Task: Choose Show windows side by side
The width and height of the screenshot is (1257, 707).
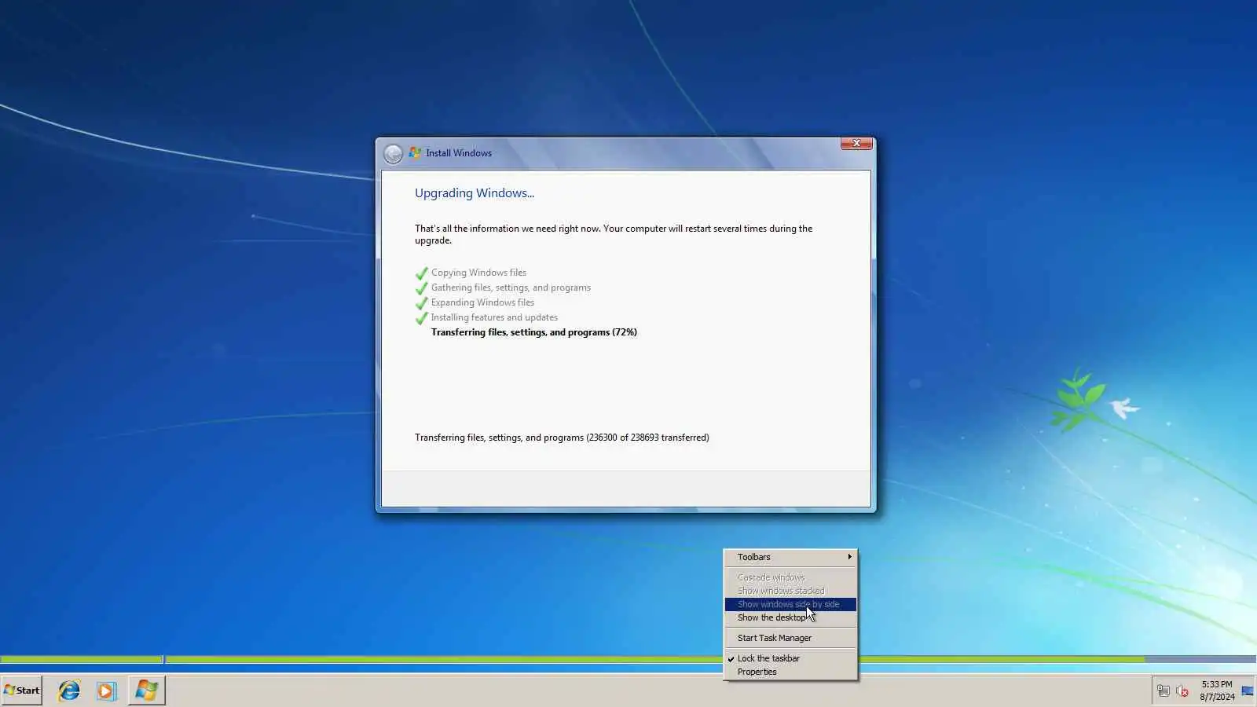Action: tap(790, 604)
